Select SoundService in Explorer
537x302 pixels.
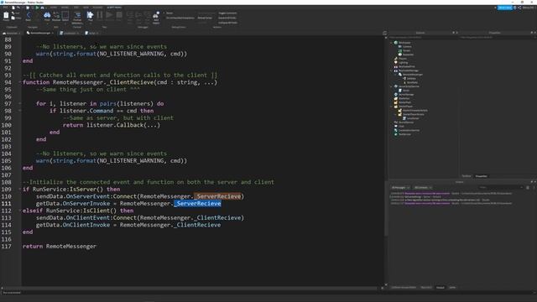click(406, 122)
